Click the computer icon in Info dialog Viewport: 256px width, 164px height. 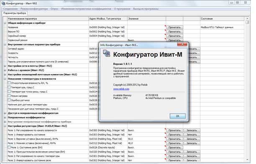[x=106, y=54]
